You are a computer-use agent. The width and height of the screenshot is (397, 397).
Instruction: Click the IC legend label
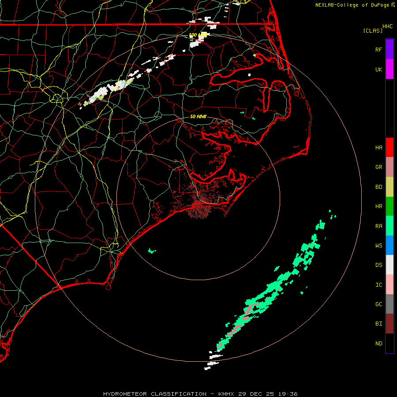(x=378, y=285)
